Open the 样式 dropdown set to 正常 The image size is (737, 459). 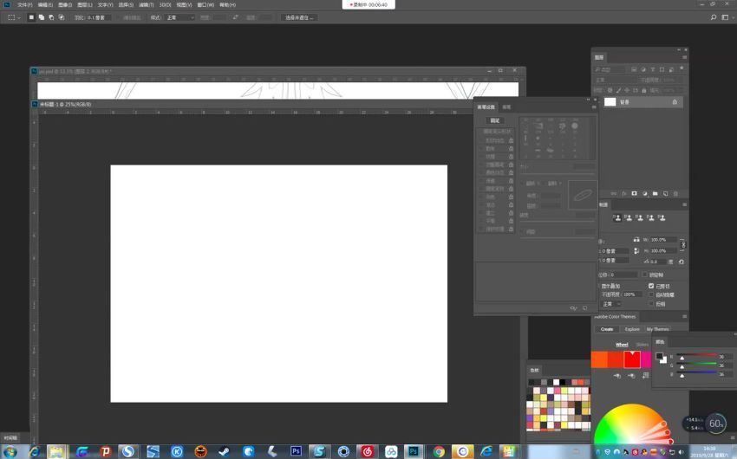(179, 17)
